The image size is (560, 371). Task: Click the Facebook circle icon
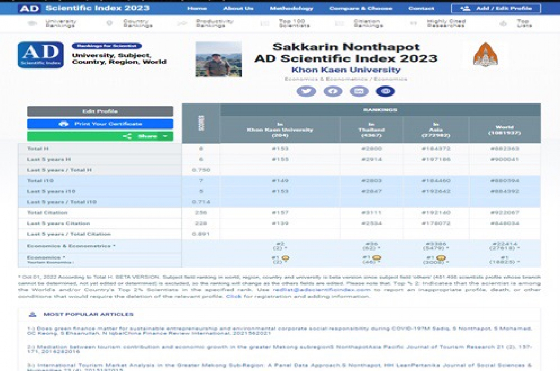coord(333,91)
